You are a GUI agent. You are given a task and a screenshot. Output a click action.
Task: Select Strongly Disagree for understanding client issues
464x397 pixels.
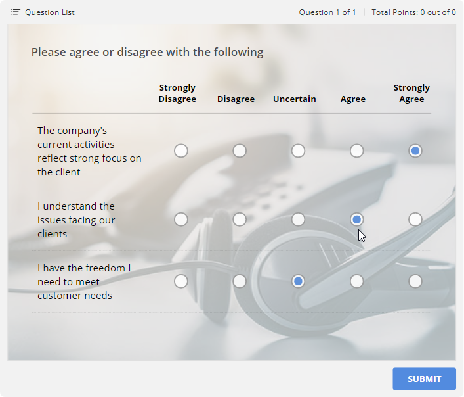point(181,220)
